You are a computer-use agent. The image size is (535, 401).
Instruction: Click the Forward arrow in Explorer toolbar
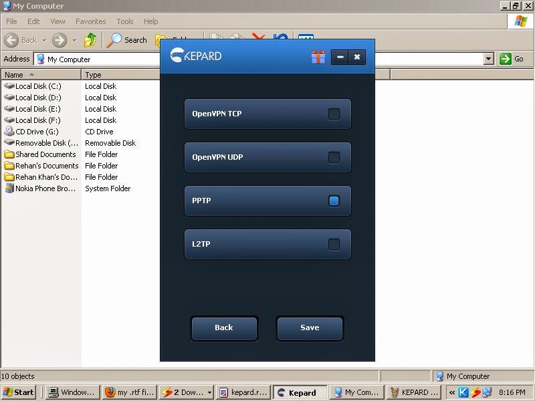60,40
